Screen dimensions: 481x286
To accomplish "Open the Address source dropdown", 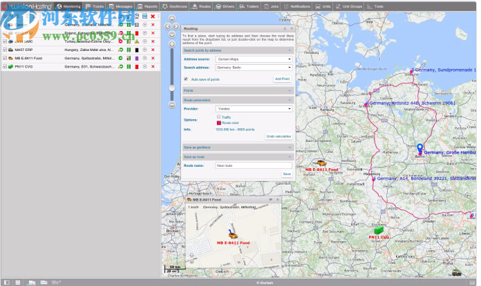I will tap(254, 59).
